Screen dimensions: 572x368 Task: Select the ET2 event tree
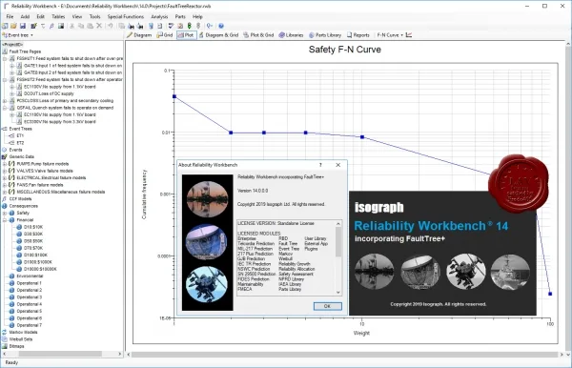(x=20, y=143)
